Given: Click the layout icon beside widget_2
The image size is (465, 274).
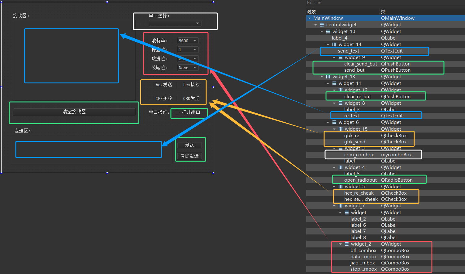Looking at the screenshot, I should coord(347,244).
